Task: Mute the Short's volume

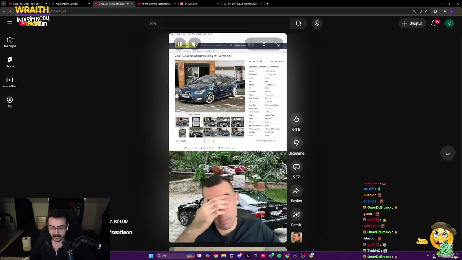Action: point(195,44)
